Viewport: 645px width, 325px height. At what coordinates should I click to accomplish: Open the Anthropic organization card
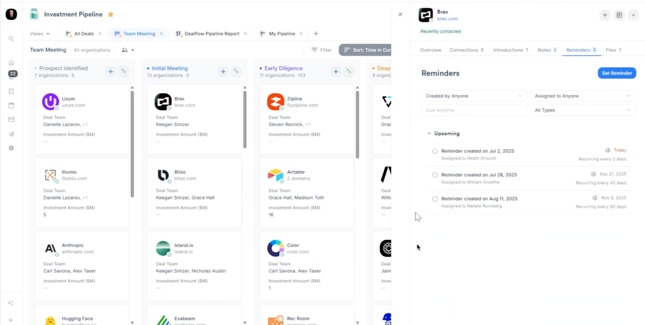pyautogui.click(x=82, y=266)
